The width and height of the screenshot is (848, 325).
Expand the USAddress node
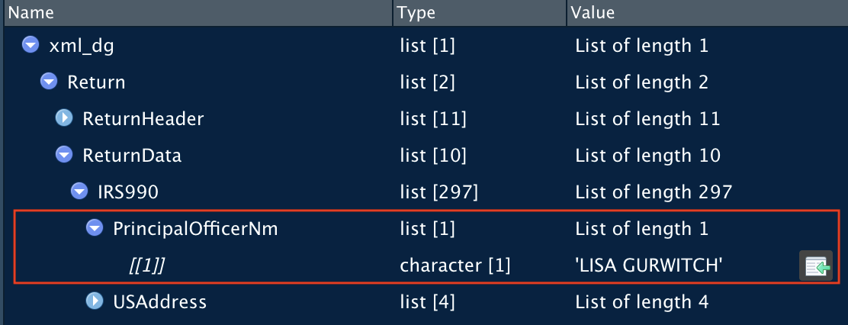tap(95, 301)
